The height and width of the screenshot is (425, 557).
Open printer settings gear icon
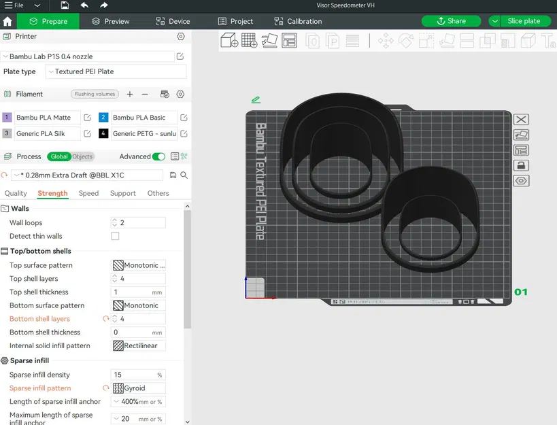click(x=181, y=36)
